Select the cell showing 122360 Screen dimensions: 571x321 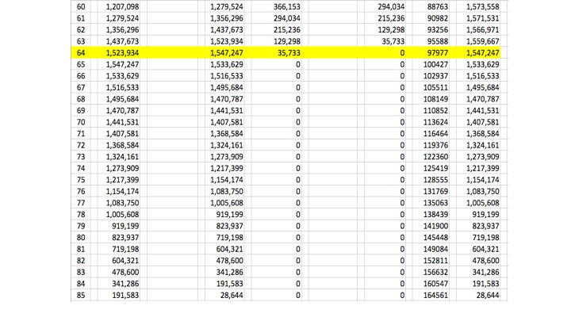(431, 157)
